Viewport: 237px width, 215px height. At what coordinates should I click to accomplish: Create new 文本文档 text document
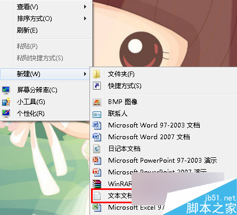pos(120,196)
